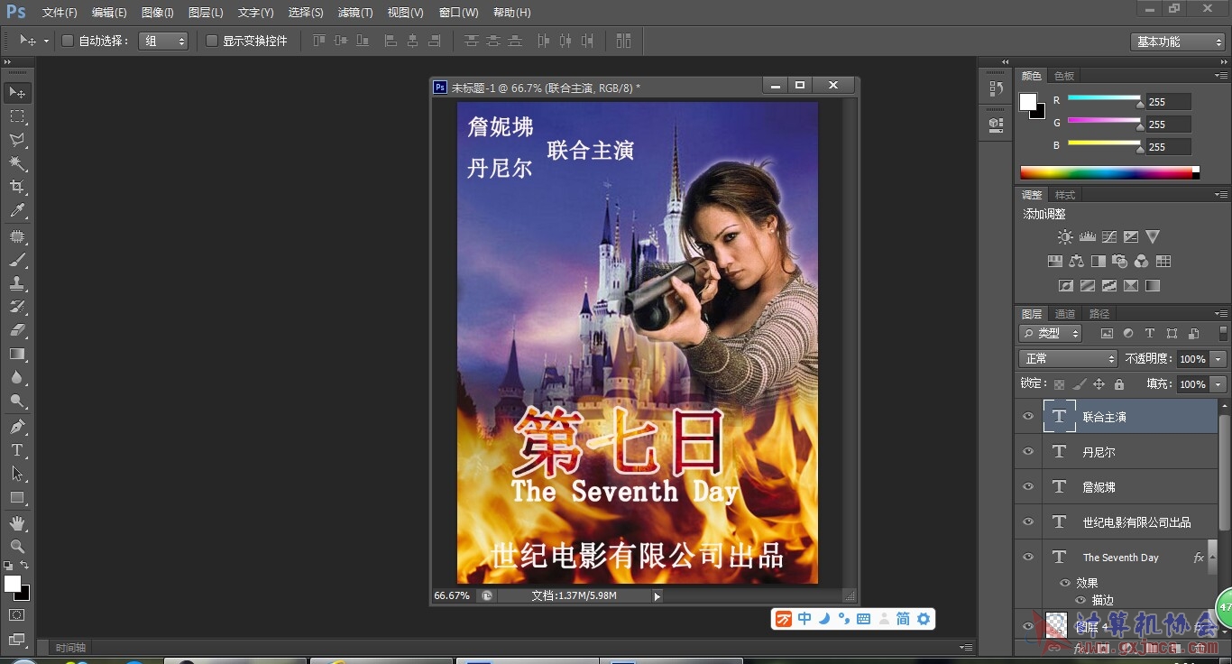Hide the 联合主演 text layer
1232x664 pixels.
(1028, 416)
